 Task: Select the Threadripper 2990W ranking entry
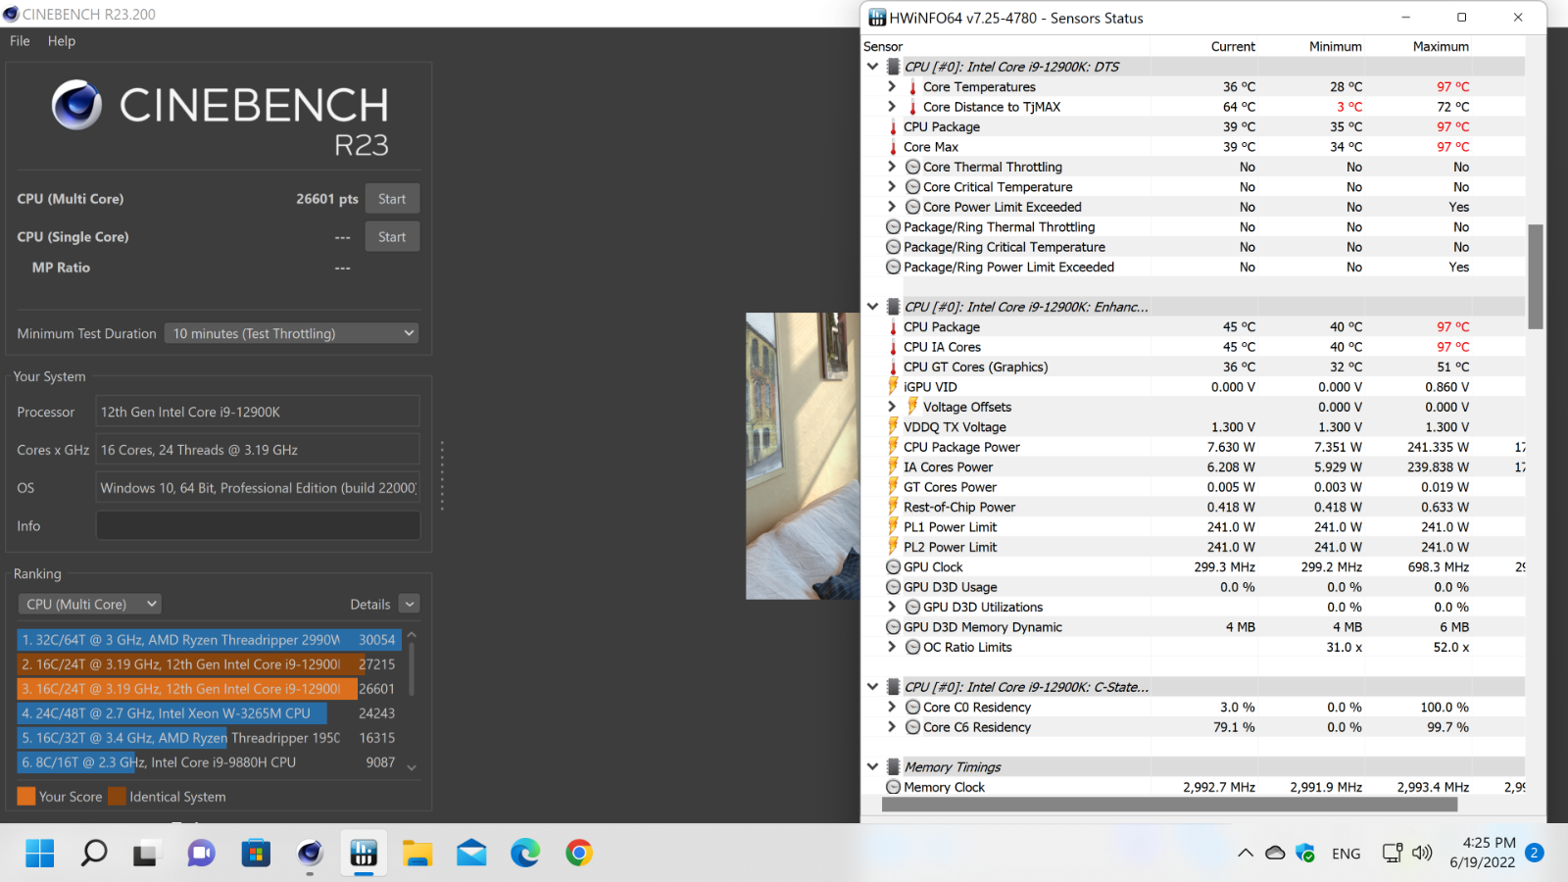point(209,640)
